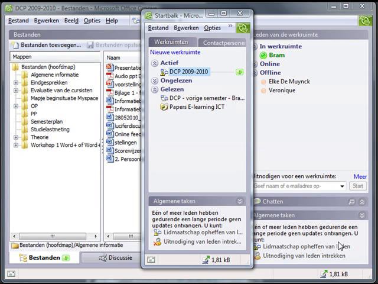Click the green unread badge beside DCP 2009-2010
Image resolution: width=378 pixels, height=284 pixels.
pos(240,72)
